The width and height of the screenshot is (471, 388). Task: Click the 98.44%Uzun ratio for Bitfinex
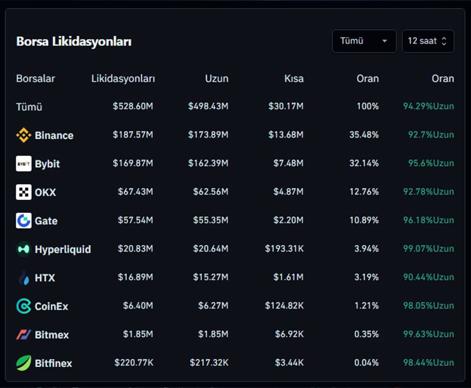pyautogui.click(x=429, y=363)
